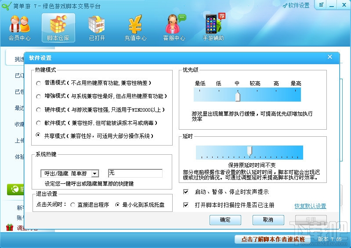Click the 高 priority label

276,84
